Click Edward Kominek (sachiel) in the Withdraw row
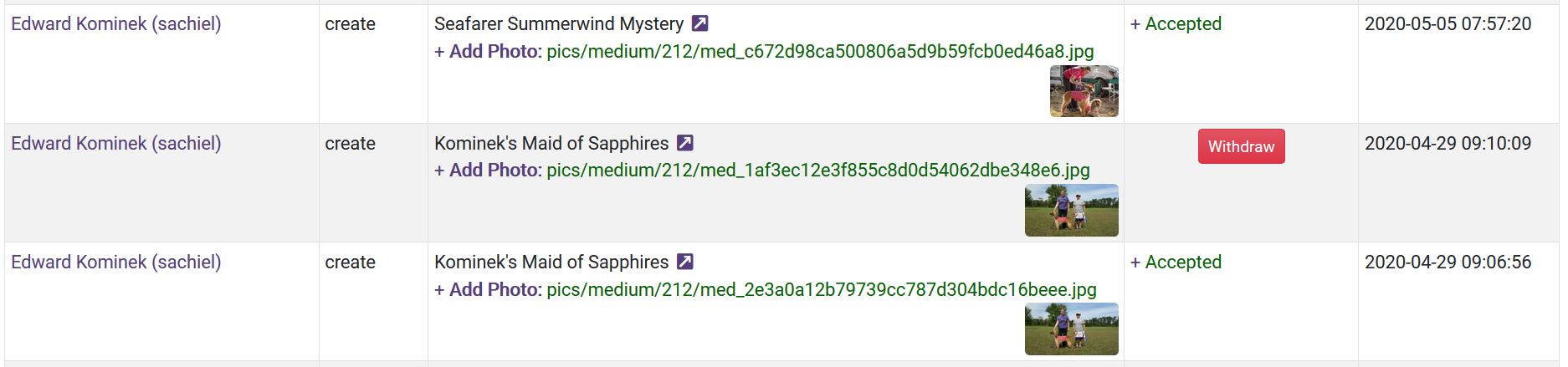 (x=116, y=143)
